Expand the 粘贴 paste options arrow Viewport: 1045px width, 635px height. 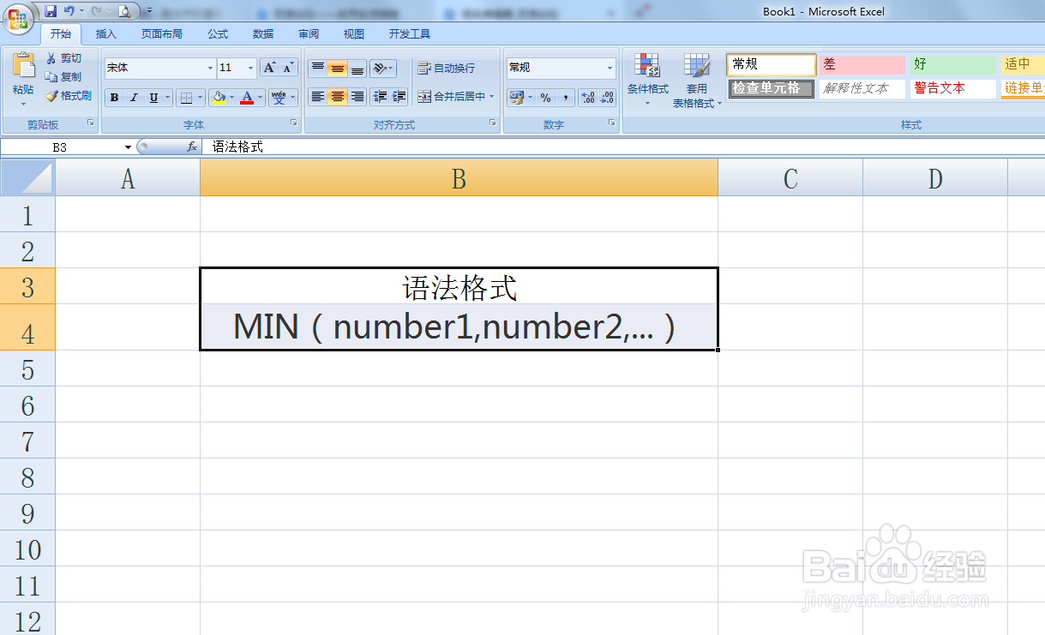(x=23, y=104)
